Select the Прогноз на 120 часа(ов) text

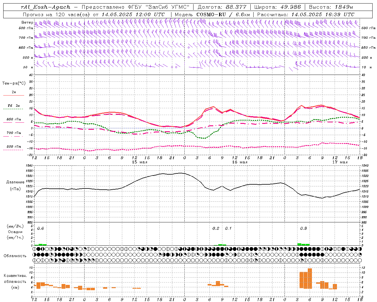tap(57, 14)
